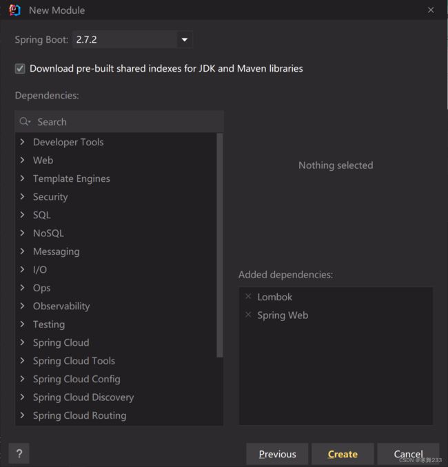
Task: Click the search magnifier icon
Action: pos(25,121)
